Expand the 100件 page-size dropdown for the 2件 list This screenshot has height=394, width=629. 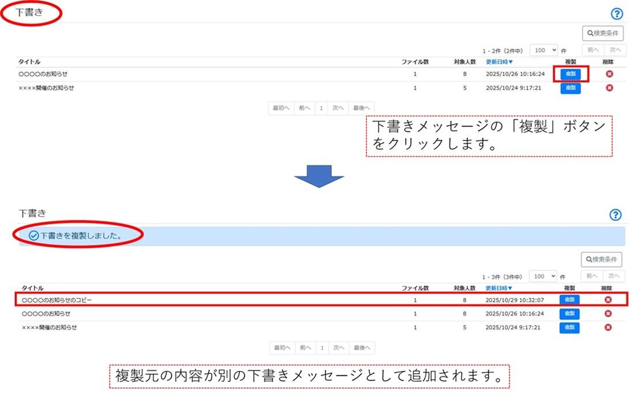coord(544,50)
